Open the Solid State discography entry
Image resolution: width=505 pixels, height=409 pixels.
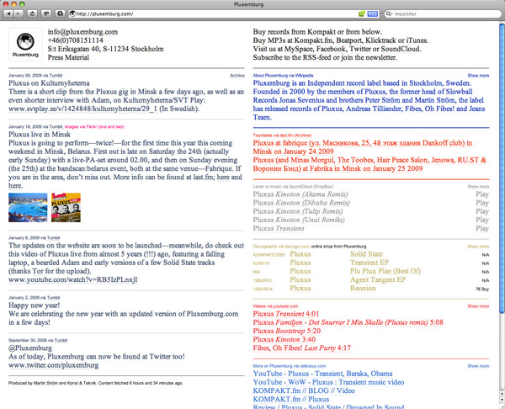[366, 254]
